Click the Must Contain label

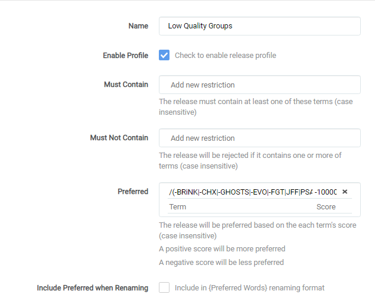pyautogui.click(x=126, y=85)
